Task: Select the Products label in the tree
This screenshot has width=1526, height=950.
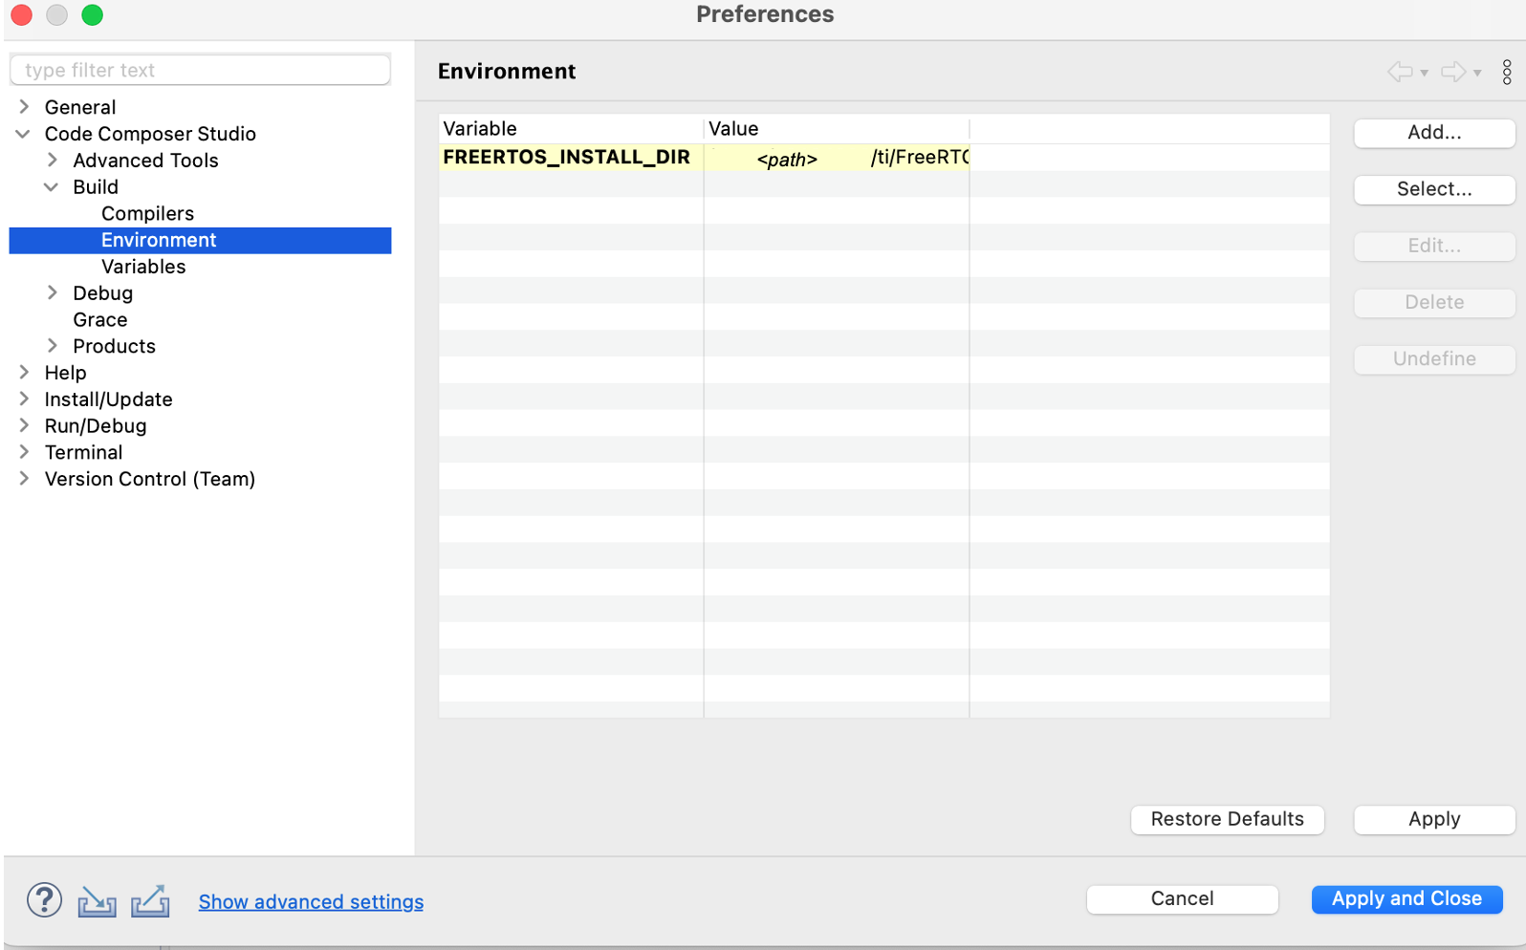Action: point(114,346)
